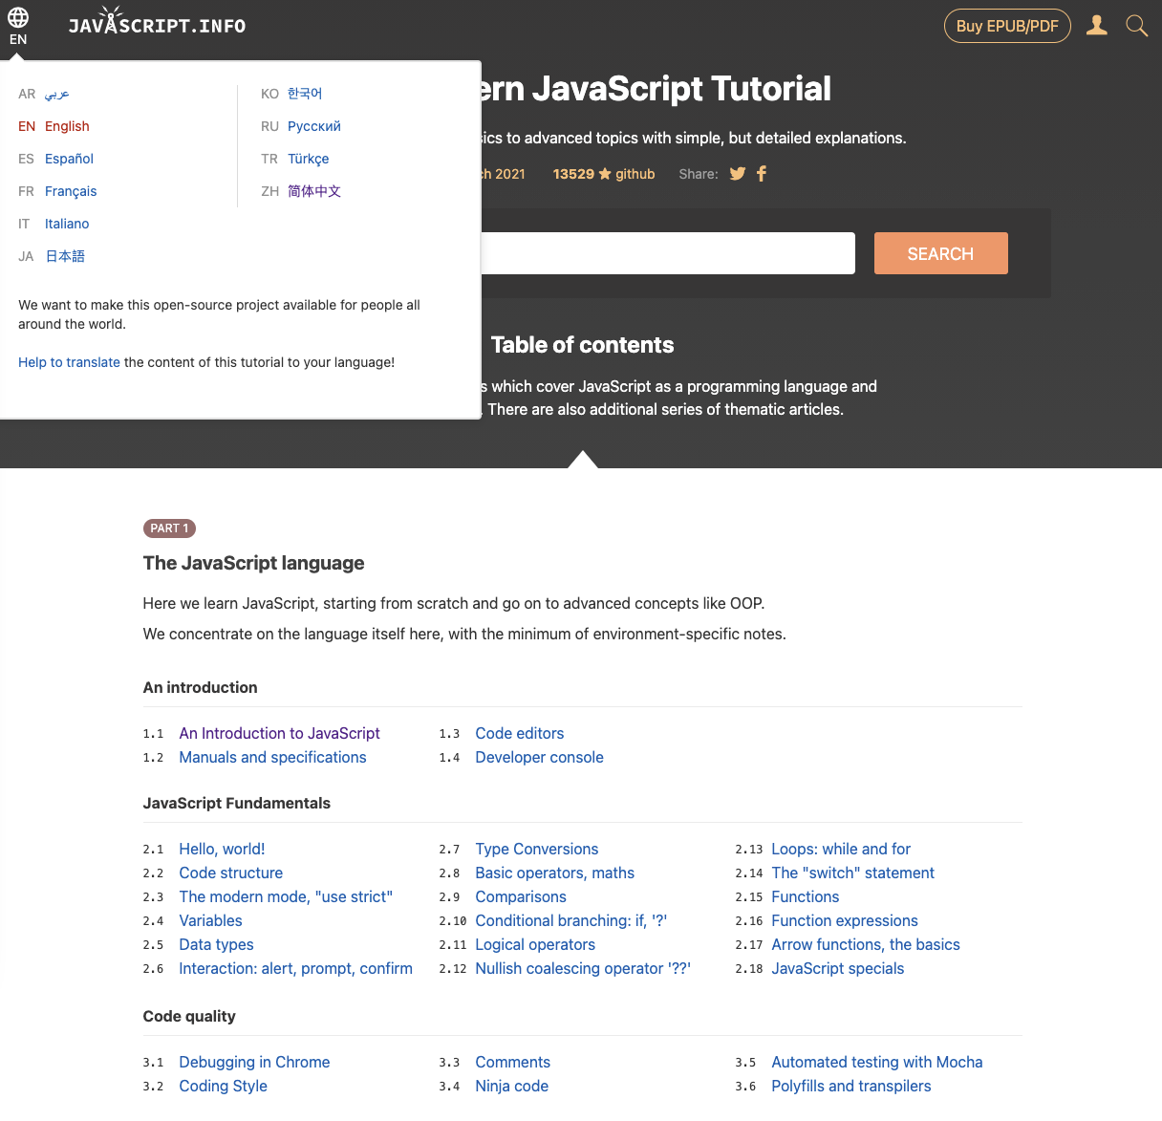Switch language to Español

[68, 159]
